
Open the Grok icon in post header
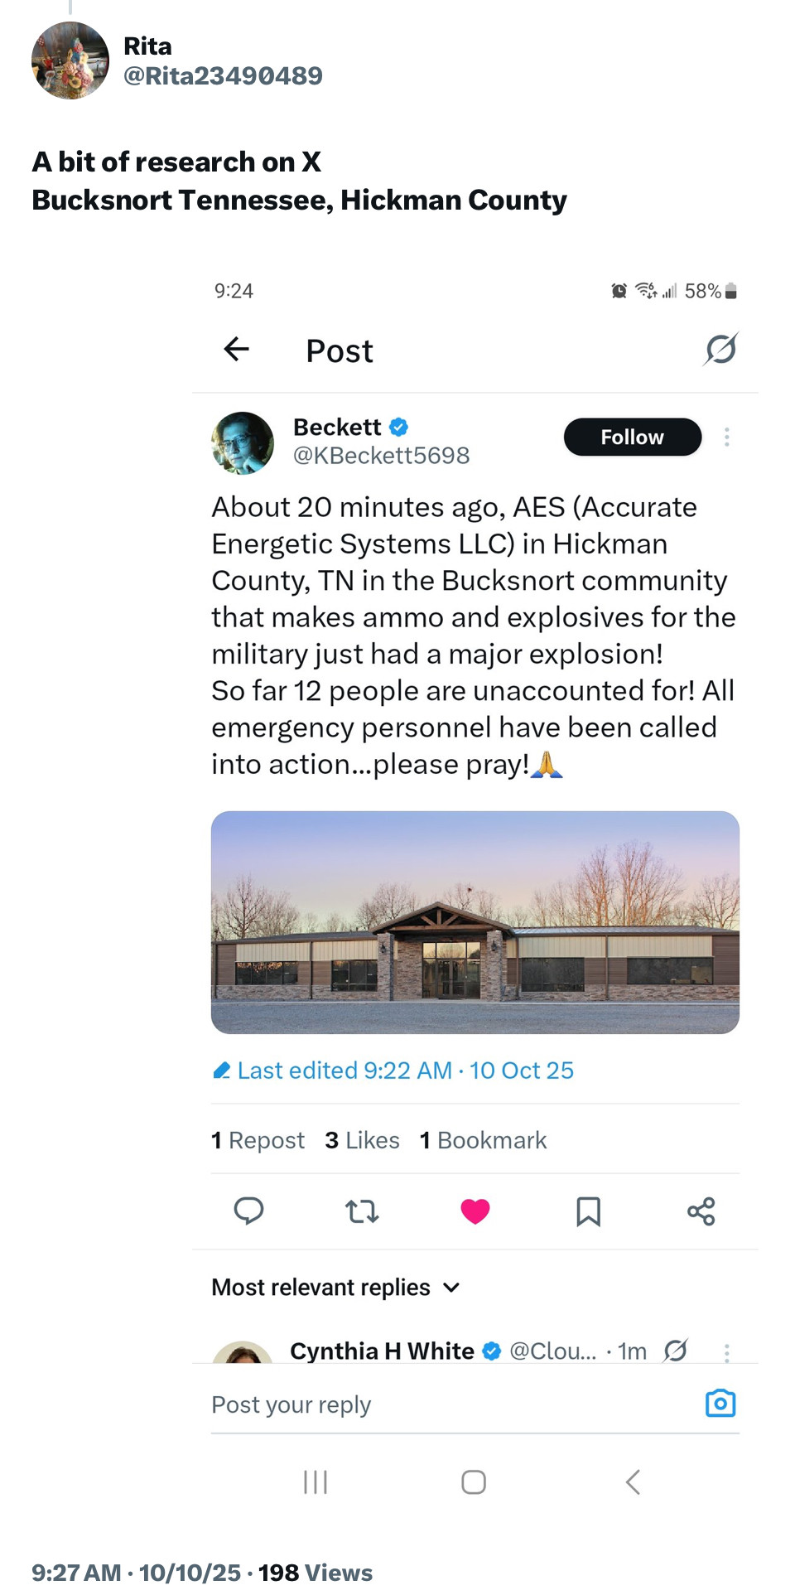point(720,350)
